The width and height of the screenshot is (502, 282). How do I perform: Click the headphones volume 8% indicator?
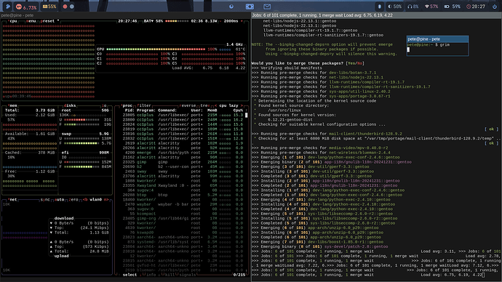(x=413, y=7)
